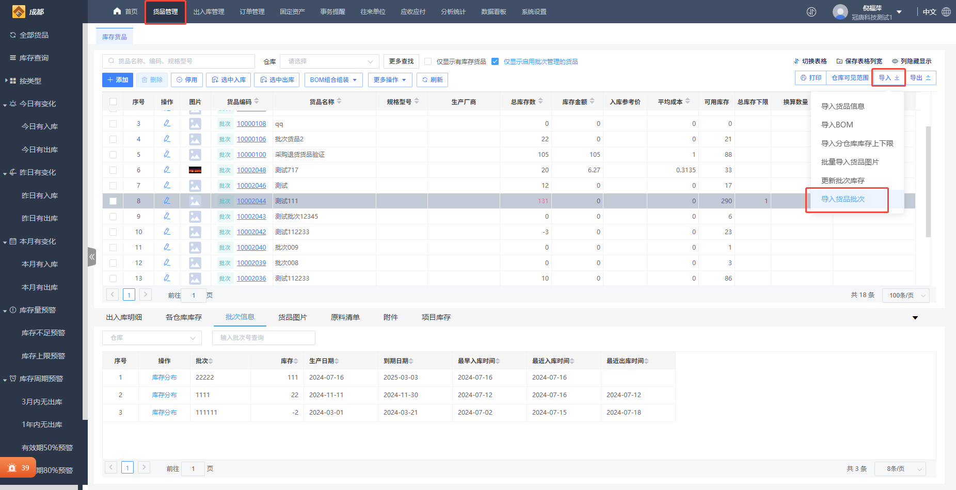Screen dimensions: 956x490
Task: Click the 输入批次号查询 search field
Action: [263, 338]
